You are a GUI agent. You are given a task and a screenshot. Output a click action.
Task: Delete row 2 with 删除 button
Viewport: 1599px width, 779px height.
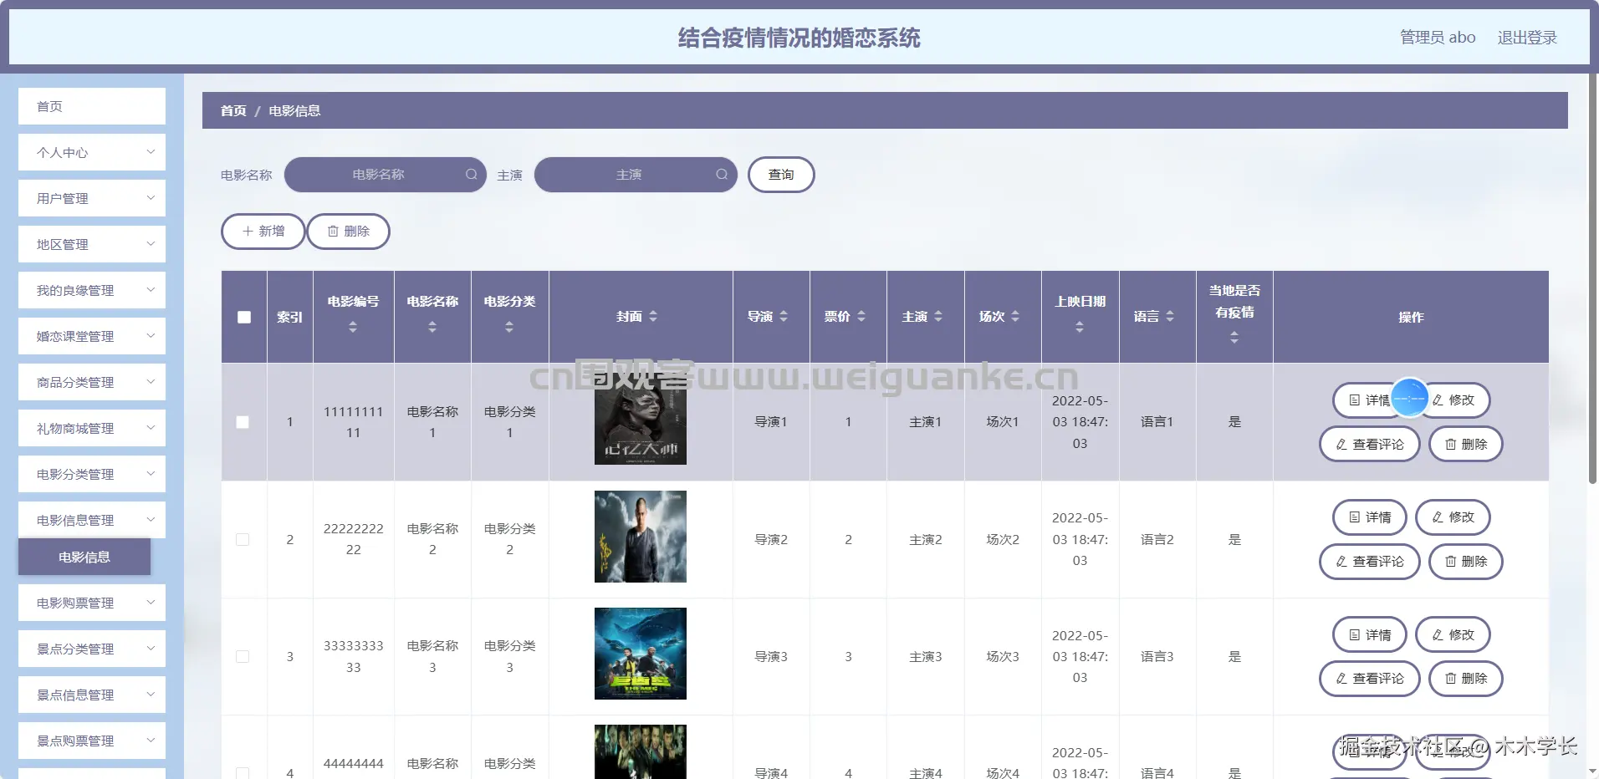[x=1466, y=562]
